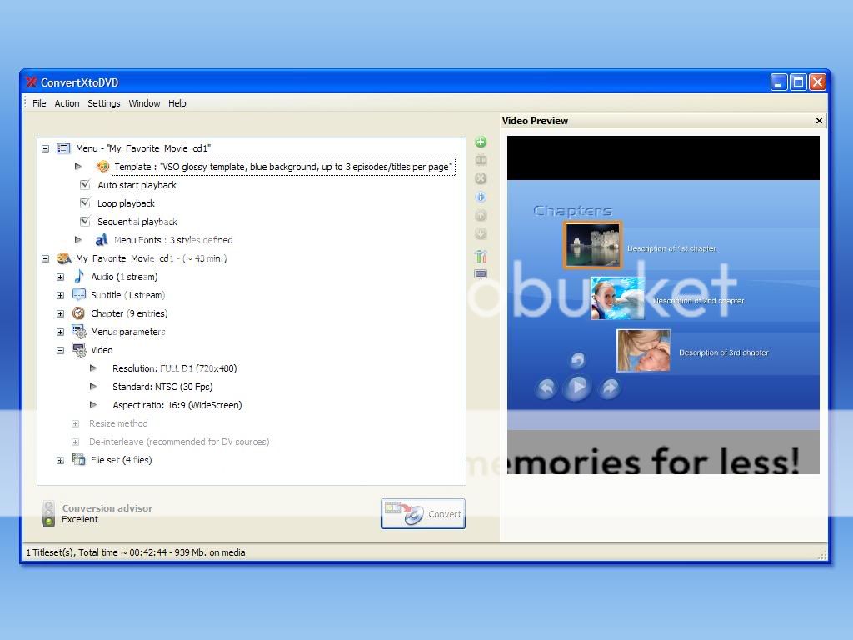
Task: Click the preview monitor icon in sidebar
Action: 481,273
